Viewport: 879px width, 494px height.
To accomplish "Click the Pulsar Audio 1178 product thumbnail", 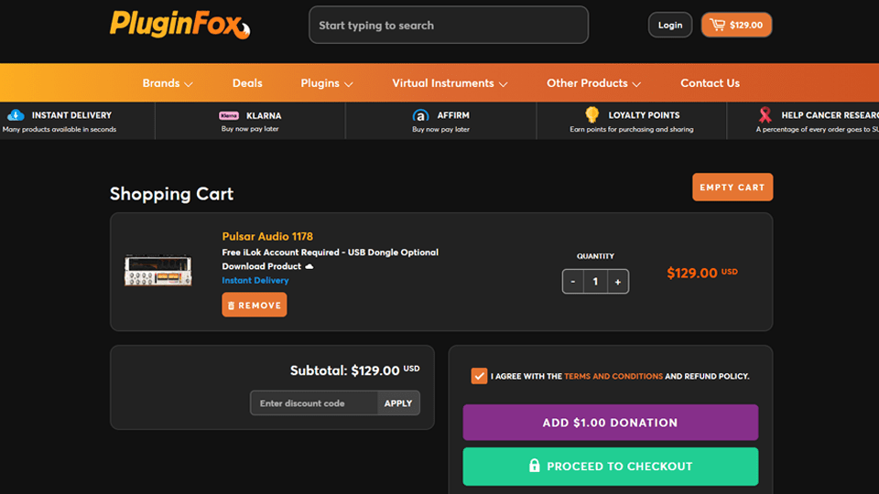I will [158, 271].
